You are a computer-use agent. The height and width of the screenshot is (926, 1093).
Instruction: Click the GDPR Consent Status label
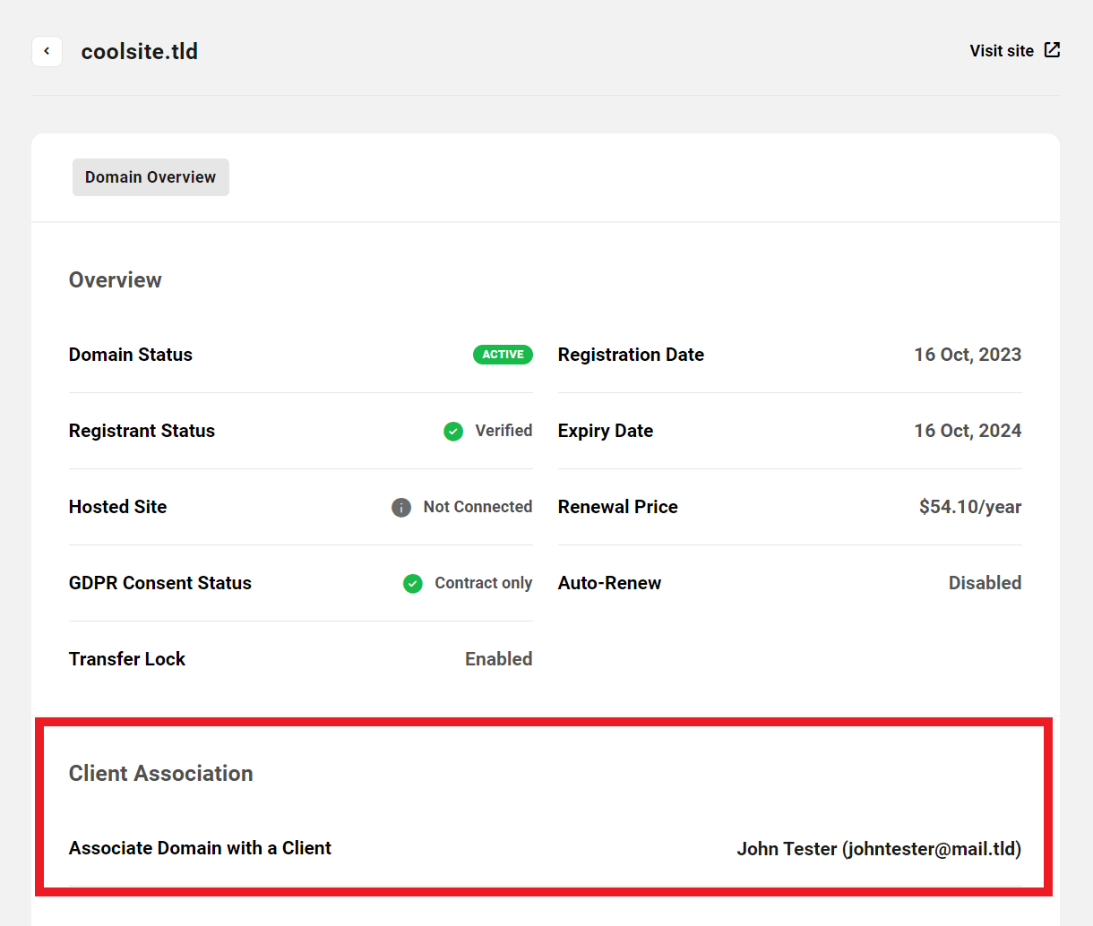click(x=160, y=583)
